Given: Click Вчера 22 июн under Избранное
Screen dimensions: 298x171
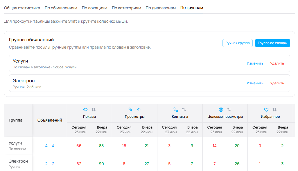Looking at the screenshot, I should [x=282, y=130].
